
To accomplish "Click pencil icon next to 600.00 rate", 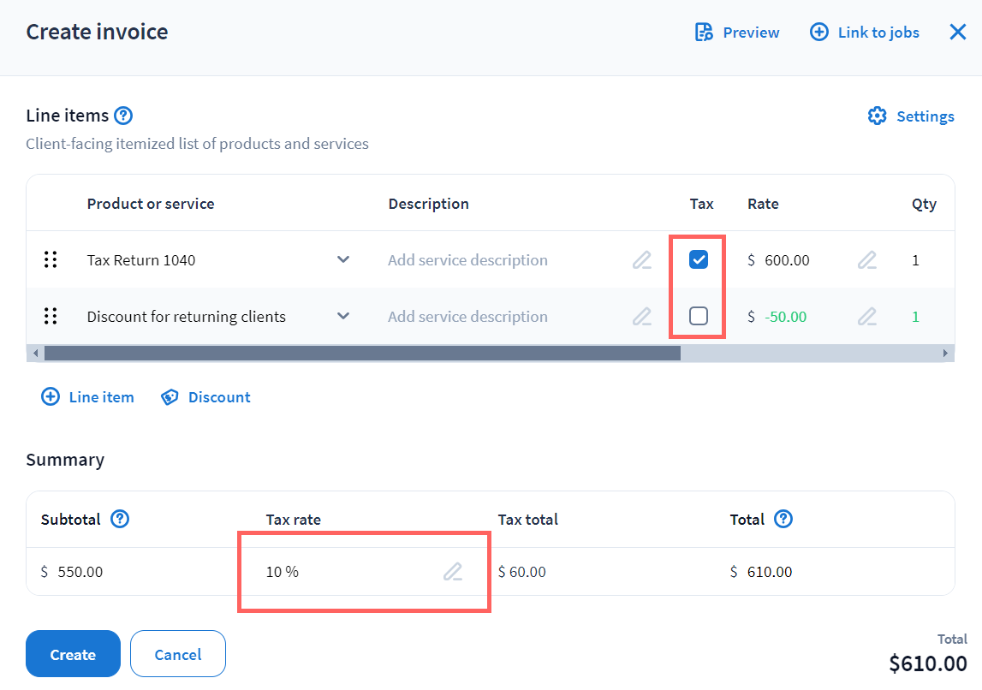I will click(x=867, y=260).
